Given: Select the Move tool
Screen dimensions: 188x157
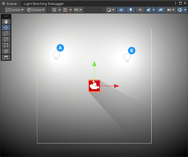Looking at the screenshot, I should pyautogui.click(x=6, y=27).
